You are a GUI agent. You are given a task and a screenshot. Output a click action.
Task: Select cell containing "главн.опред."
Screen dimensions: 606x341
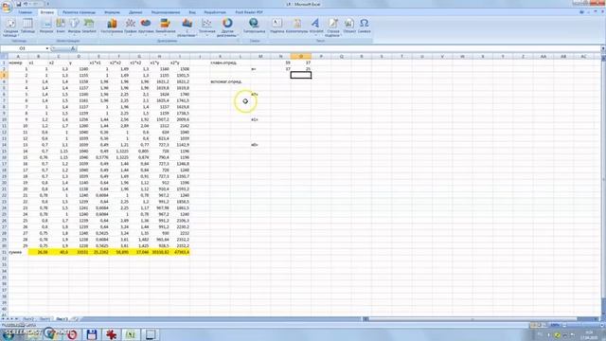tap(223, 63)
